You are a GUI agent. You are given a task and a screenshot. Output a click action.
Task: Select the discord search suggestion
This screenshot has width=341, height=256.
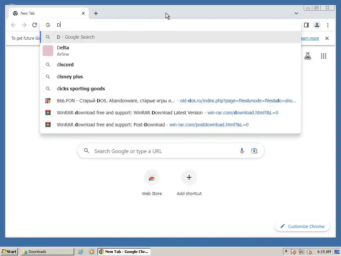point(170,65)
